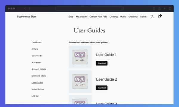Select Clothing in top navigation
The width and height of the screenshot is (179, 107).
point(113,17)
